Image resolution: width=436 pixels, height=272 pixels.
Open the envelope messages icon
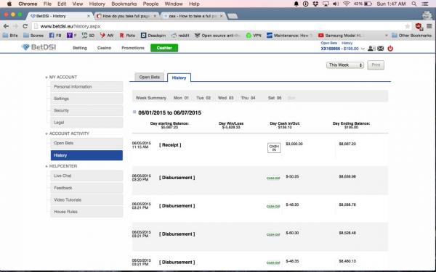coord(380,49)
